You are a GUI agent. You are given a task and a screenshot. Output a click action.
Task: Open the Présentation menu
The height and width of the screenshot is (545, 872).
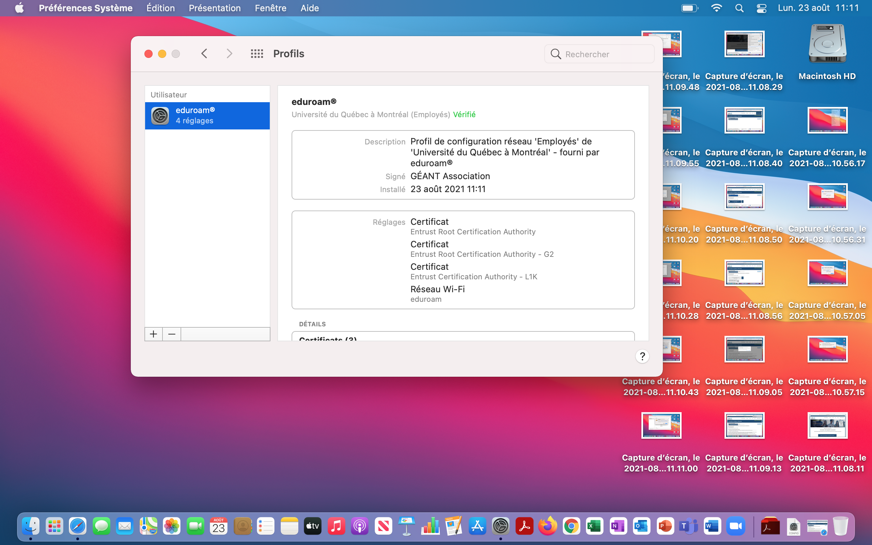point(215,8)
